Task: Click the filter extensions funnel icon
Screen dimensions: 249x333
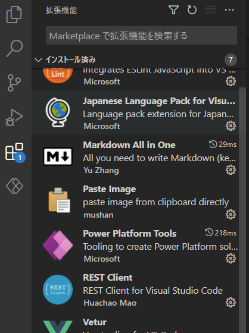Action: 173,10
